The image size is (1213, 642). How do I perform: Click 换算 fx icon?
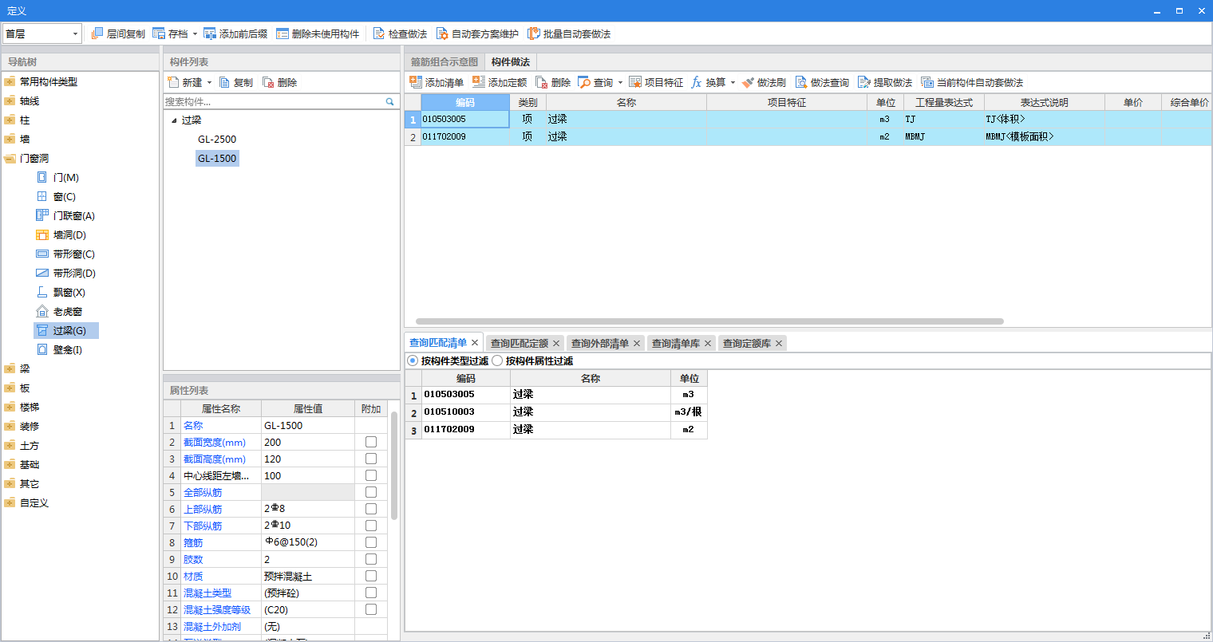pyautogui.click(x=697, y=82)
